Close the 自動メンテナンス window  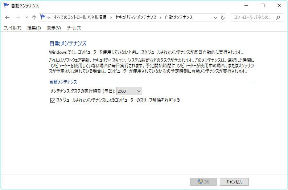point(279,6)
